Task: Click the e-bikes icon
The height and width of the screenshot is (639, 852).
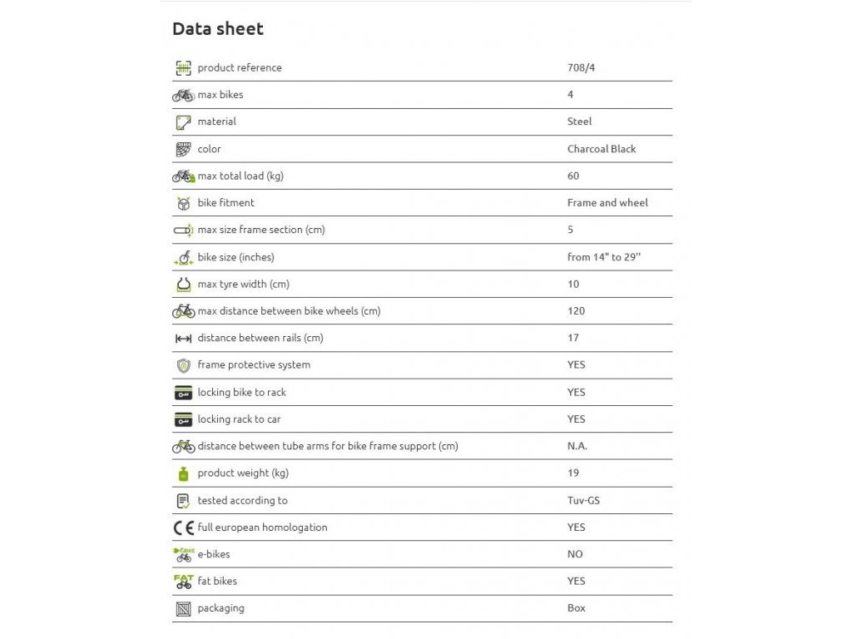Action: 183,554
